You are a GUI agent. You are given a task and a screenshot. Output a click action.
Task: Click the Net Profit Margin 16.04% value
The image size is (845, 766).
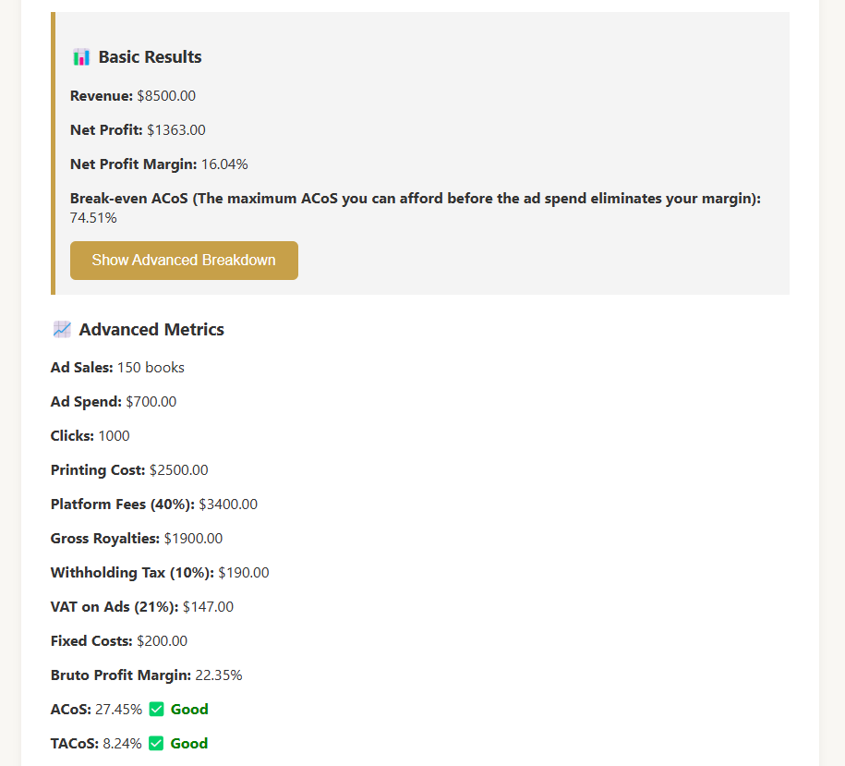tap(224, 164)
